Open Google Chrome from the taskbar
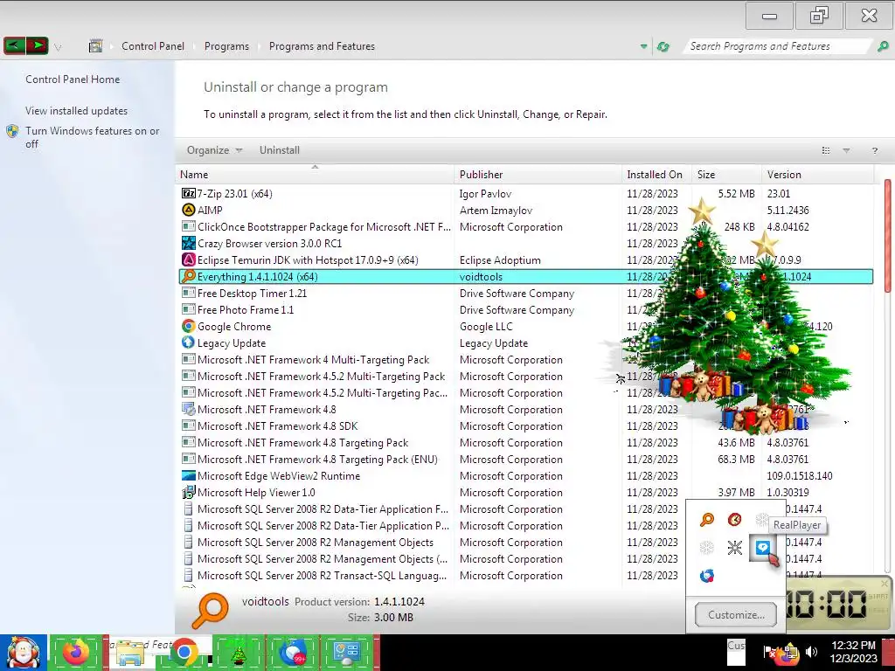 (184, 653)
